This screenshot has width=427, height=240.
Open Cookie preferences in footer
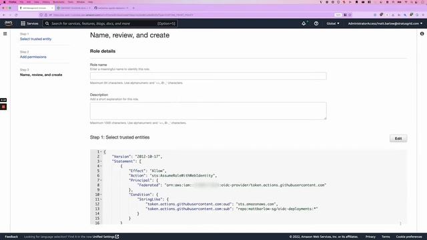[409, 237]
